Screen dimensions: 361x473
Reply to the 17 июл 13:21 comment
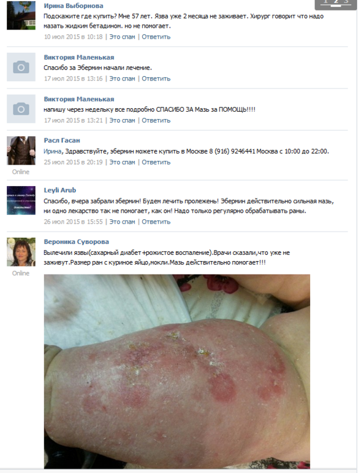[156, 120]
